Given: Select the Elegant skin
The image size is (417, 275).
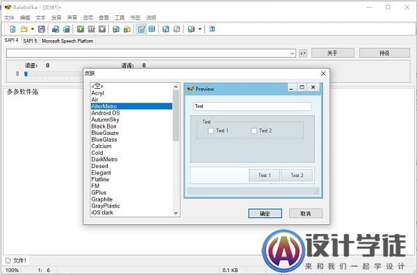Looking at the screenshot, I should click(x=131, y=173).
